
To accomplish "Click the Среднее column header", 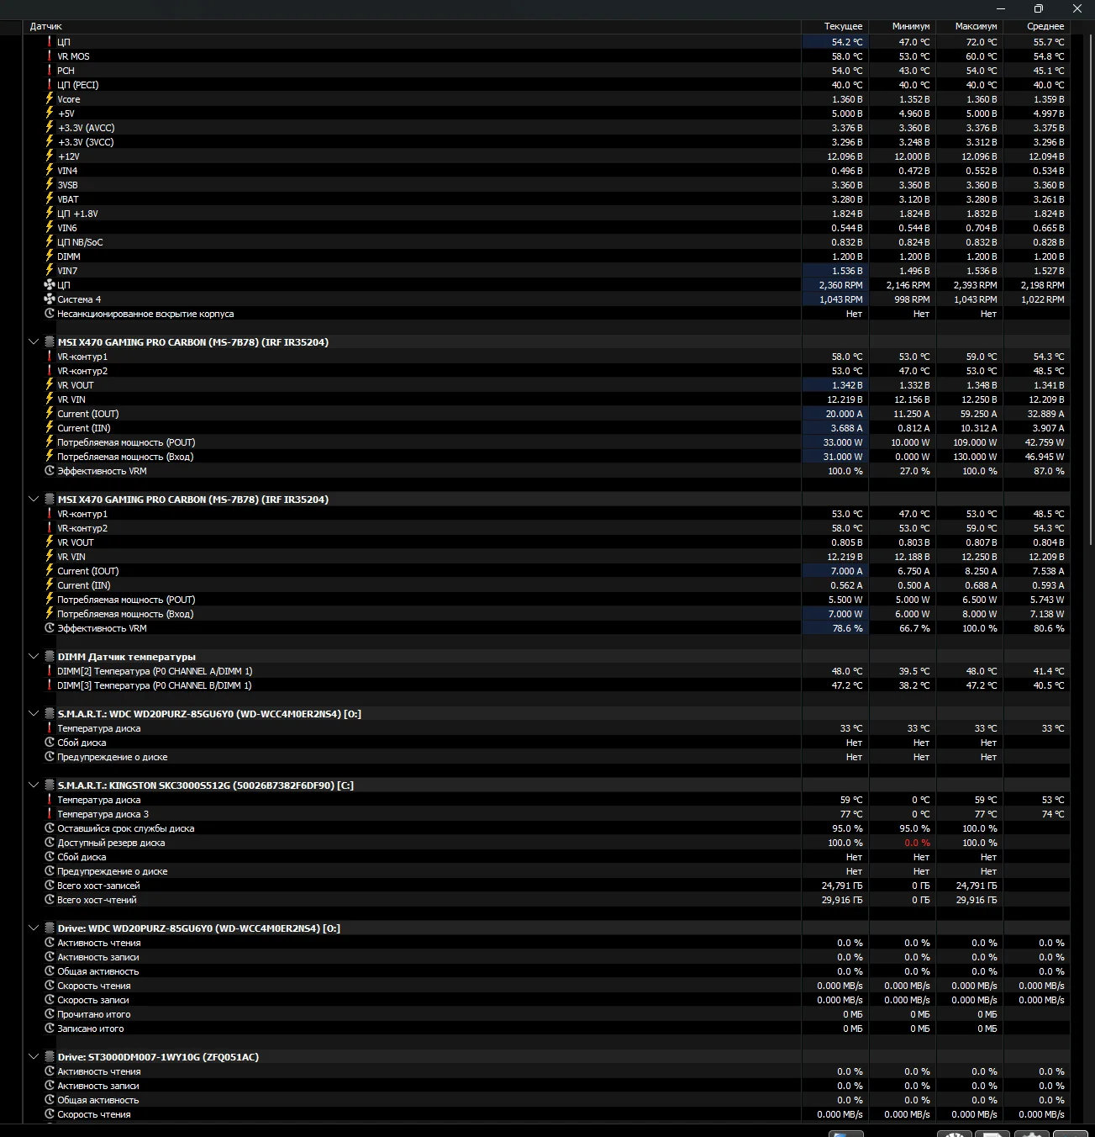I will click(1045, 26).
